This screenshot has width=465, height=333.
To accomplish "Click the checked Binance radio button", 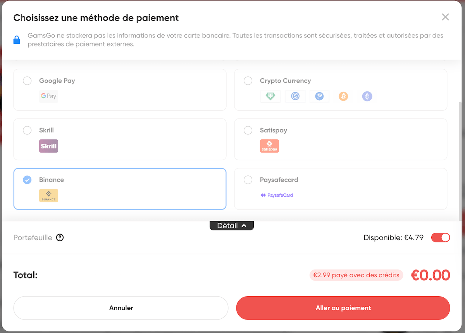I will tap(27, 180).
